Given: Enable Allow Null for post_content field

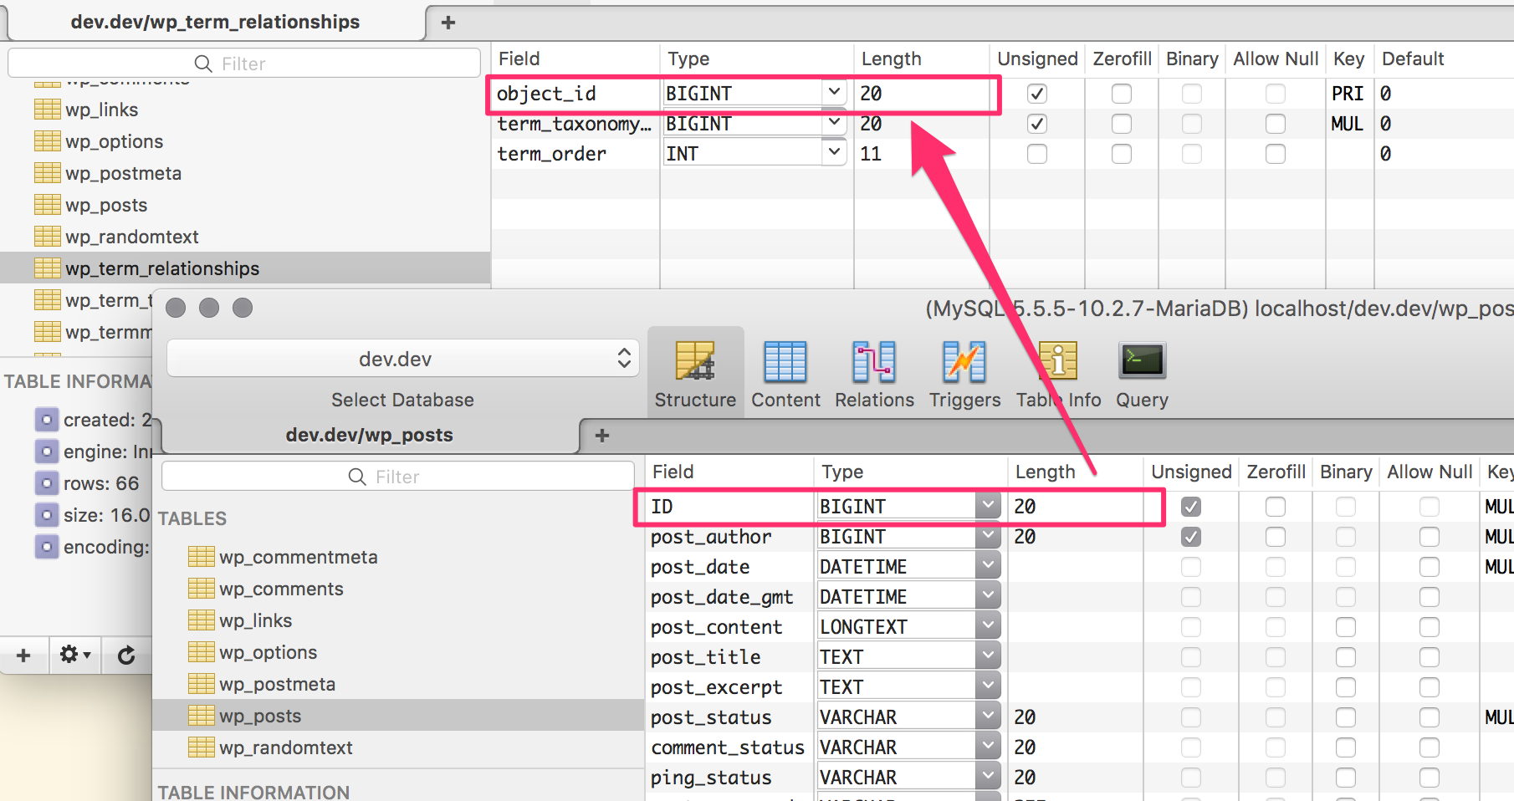Looking at the screenshot, I should 1430,627.
